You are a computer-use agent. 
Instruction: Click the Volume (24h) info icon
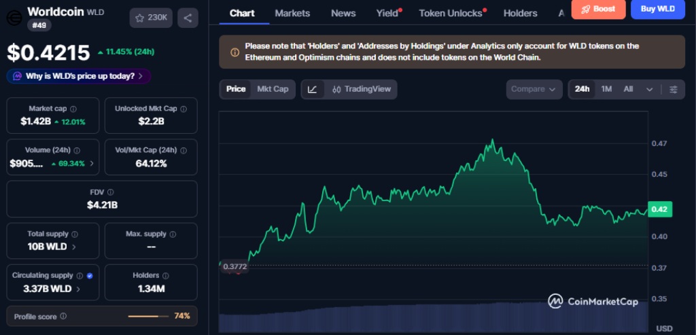(x=77, y=150)
